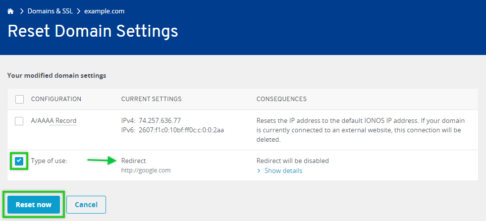Click the IPv4 address 74.257.636.77
This screenshot has width=486, height=221.
(x=160, y=120)
